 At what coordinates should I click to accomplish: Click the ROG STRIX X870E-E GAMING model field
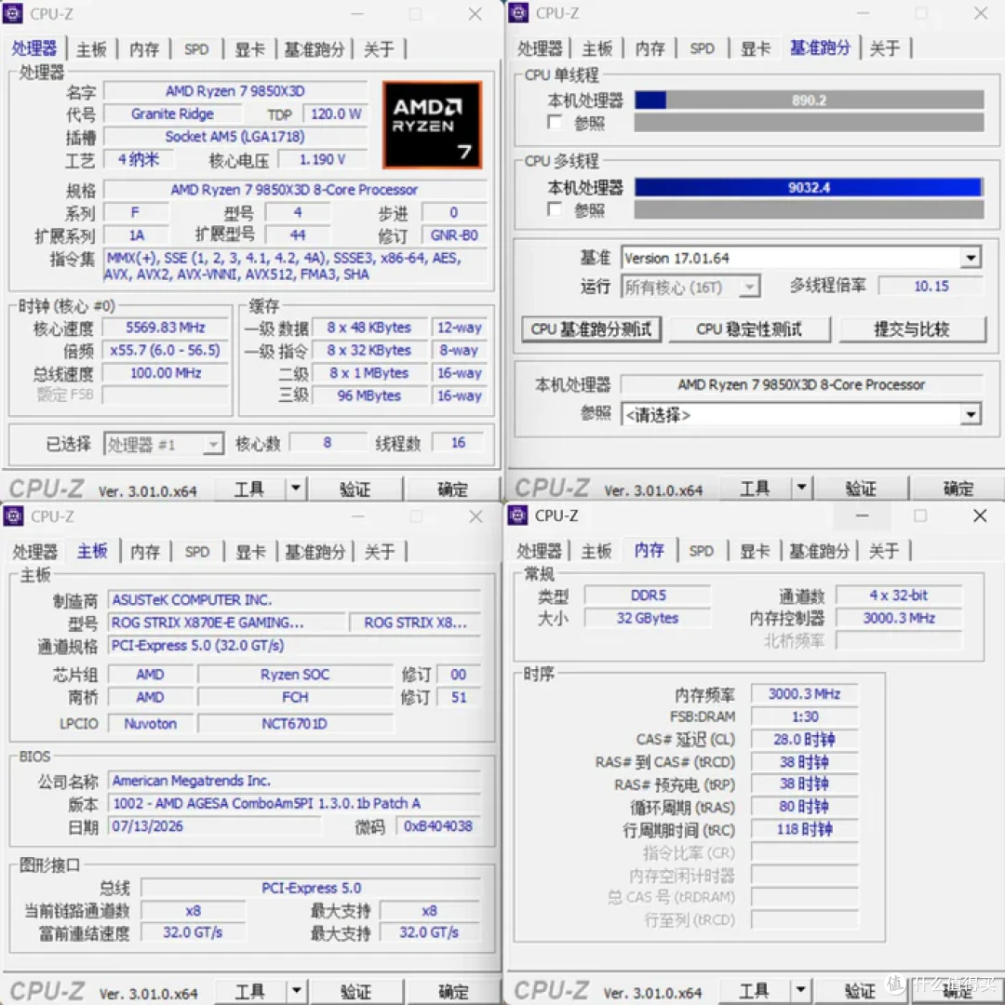point(226,623)
